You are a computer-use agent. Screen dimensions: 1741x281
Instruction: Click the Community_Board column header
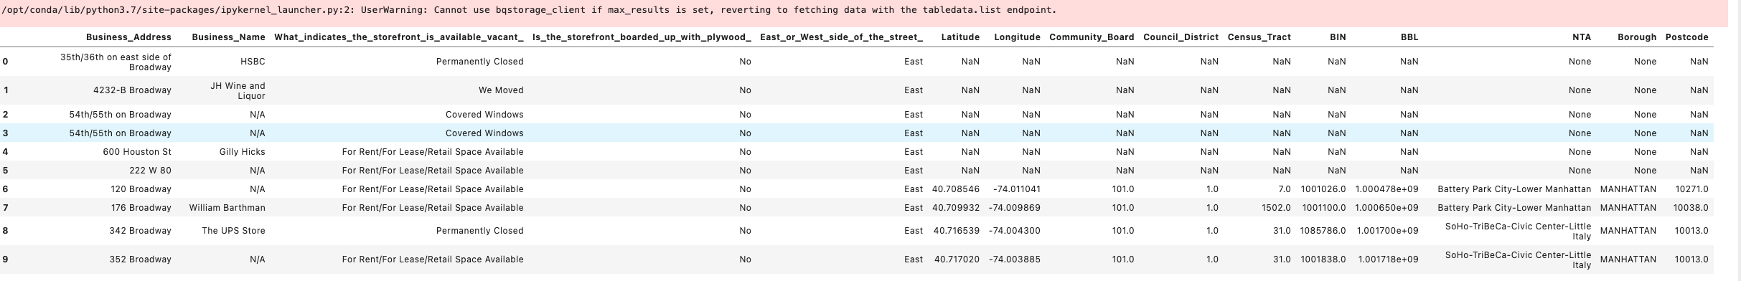tap(1092, 37)
